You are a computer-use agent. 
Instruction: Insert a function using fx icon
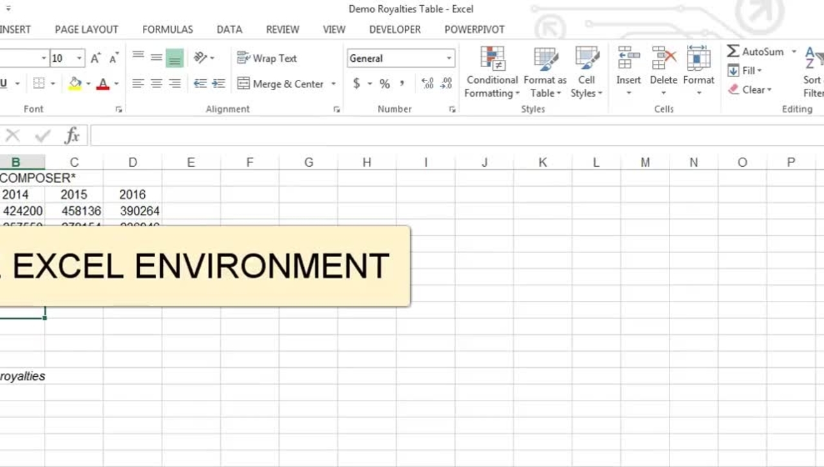[x=72, y=136]
